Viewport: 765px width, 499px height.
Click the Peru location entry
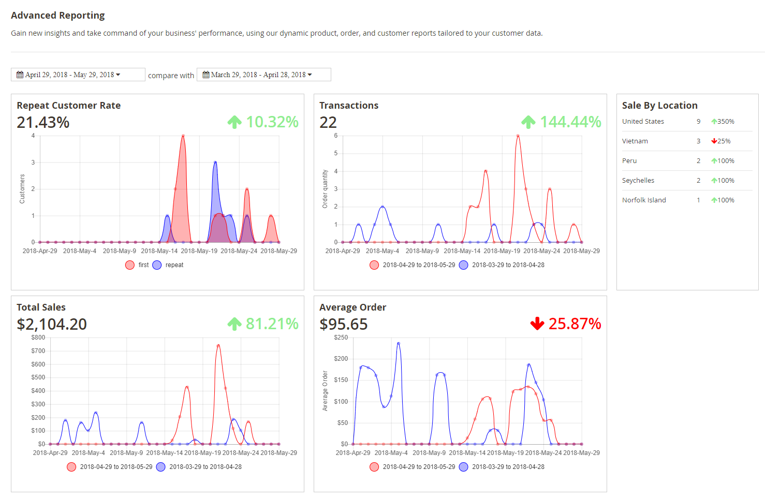pyautogui.click(x=629, y=161)
